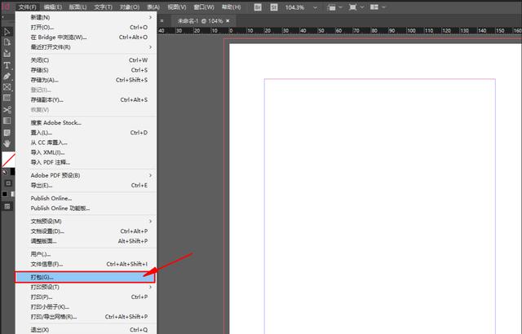
Task: Expand the 新建(N) submenu arrow
Action: (150, 17)
